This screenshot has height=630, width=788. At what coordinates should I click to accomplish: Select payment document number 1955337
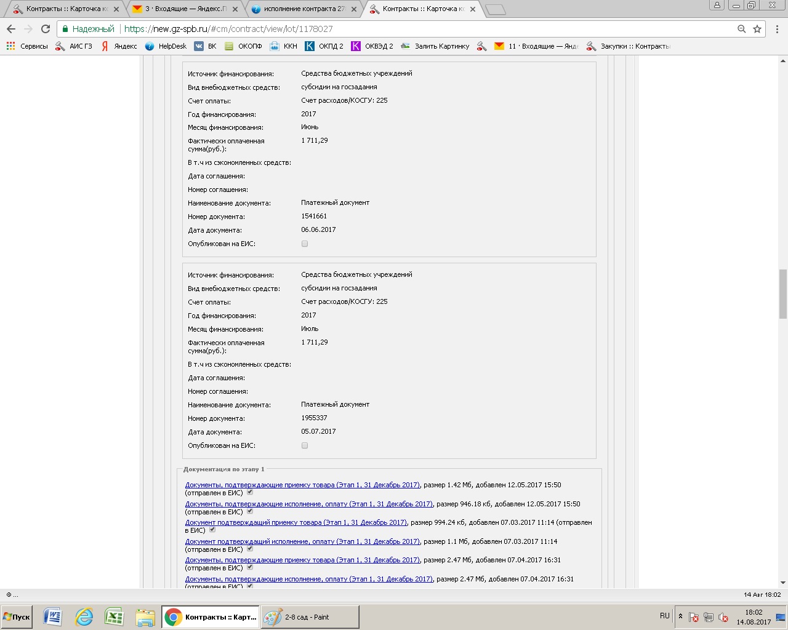tap(314, 418)
